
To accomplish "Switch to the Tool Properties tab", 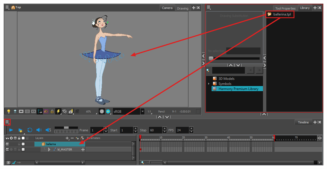I will pos(285,8).
